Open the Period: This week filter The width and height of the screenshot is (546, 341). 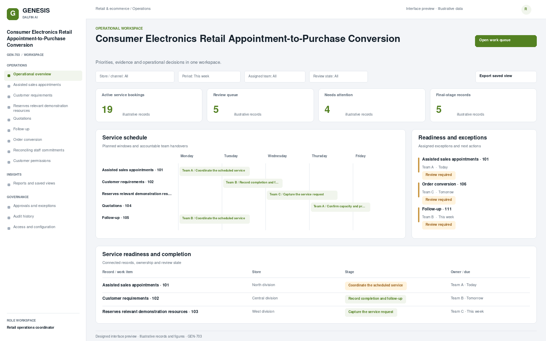click(209, 77)
